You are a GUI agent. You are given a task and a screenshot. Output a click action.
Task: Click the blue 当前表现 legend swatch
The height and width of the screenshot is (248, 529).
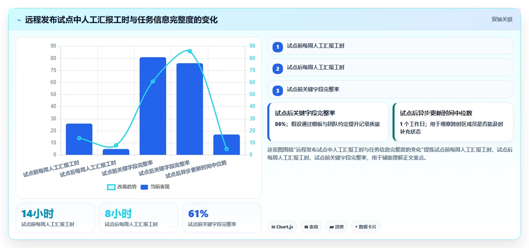tap(144, 187)
